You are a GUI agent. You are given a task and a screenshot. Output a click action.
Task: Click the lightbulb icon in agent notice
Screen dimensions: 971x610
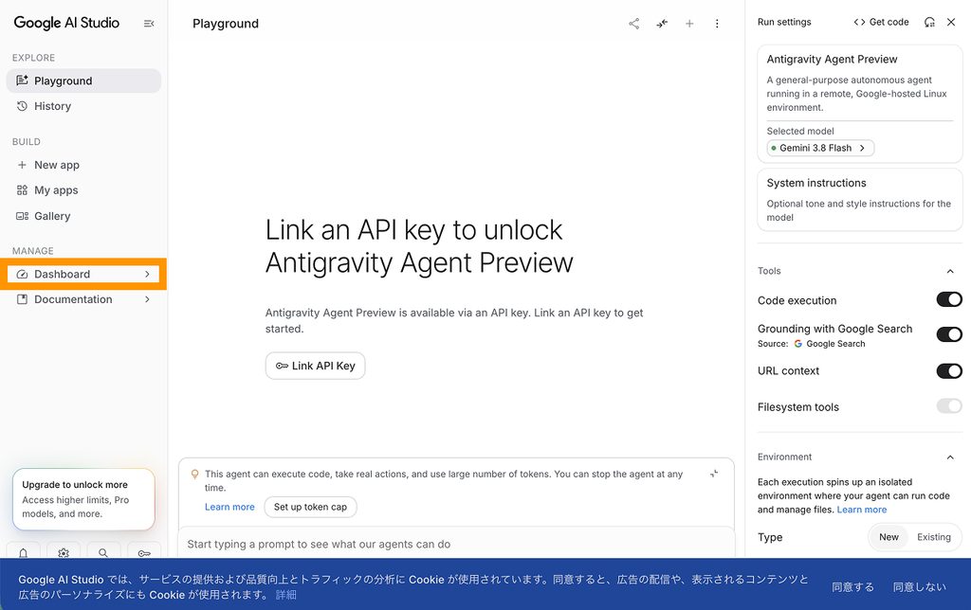click(194, 475)
